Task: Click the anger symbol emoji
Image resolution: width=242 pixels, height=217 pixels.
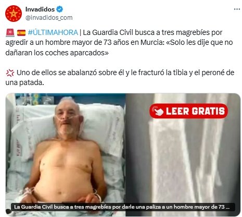Action: (x=10, y=73)
